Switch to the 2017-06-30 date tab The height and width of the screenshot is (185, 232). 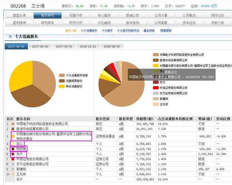click(x=40, y=46)
